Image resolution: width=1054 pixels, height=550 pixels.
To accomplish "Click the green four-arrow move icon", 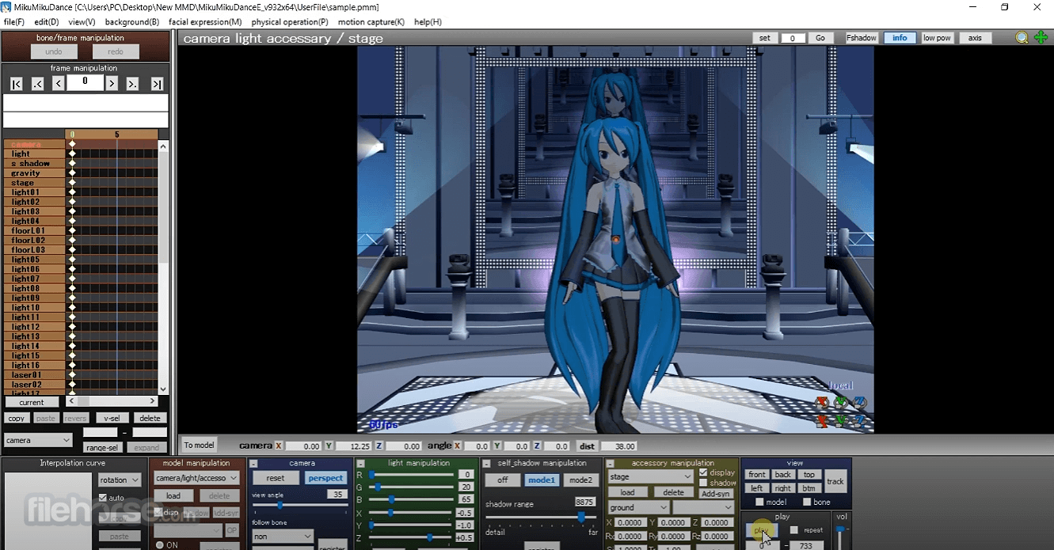I will [1041, 38].
